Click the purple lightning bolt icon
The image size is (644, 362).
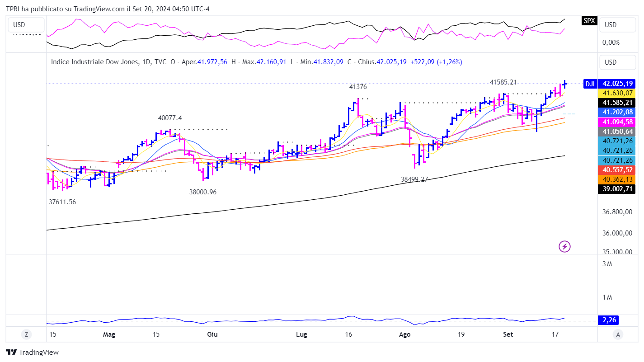564,246
